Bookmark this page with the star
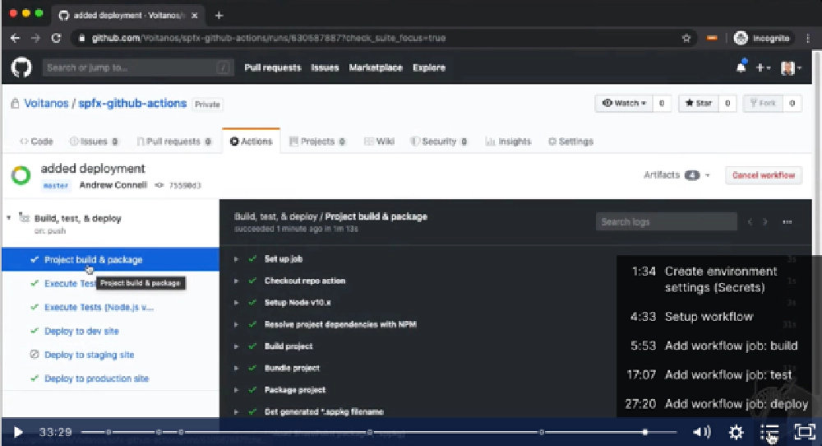Screen dimensions: 822x446 click(686, 38)
